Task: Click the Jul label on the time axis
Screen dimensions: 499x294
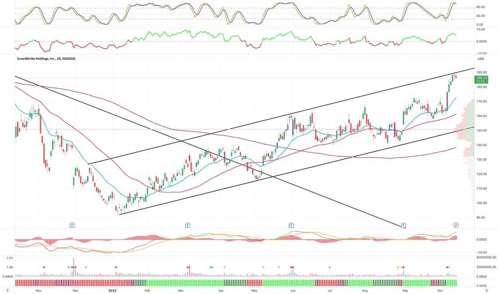Action: pos(330,291)
